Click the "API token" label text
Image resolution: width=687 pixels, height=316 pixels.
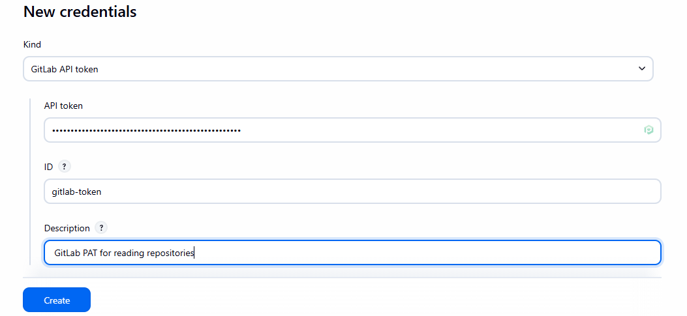63,106
